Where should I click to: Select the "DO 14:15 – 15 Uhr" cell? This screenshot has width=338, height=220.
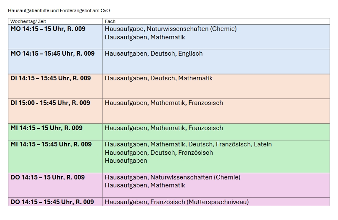pos(47,177)
